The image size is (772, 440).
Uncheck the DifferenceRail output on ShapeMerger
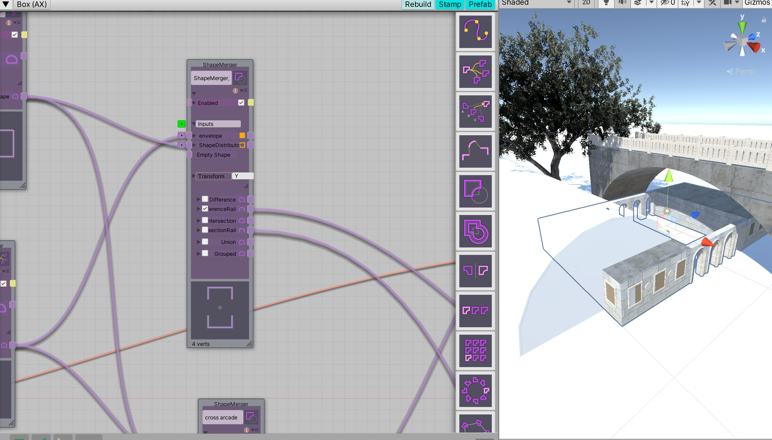pyautogui.click(x=205, y=208)
